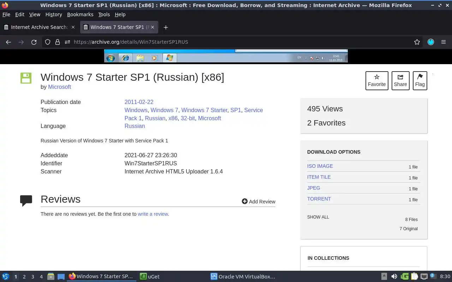Open the file manager icon in taskbar
Viewport: 452px width, 282px height.
[51, 276]
